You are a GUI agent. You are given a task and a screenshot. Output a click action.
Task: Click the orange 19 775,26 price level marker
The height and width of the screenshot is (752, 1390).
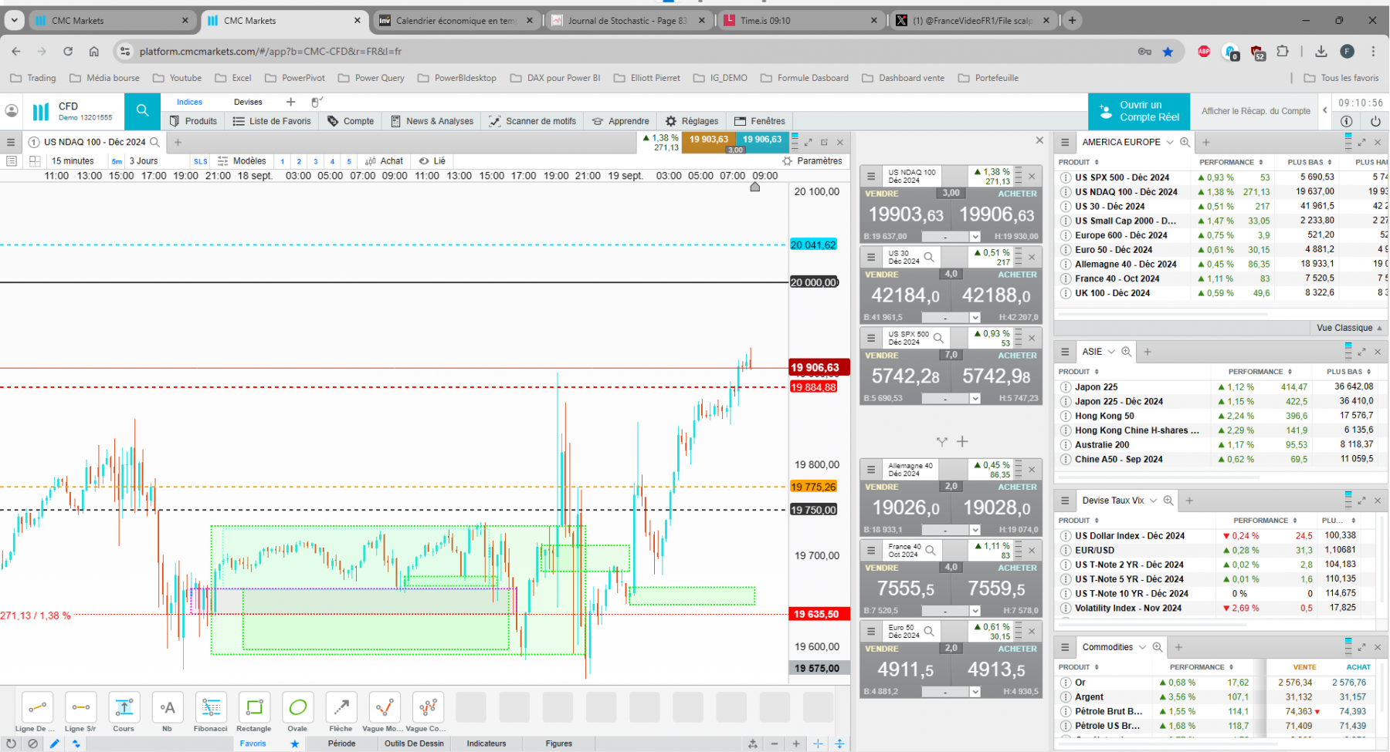click(x=813, y=487)
